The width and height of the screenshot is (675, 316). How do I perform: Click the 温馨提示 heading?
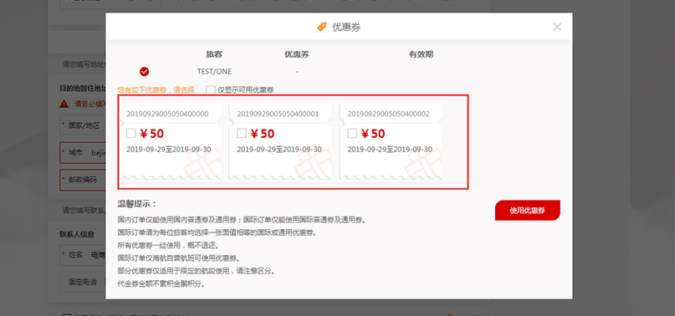[137, 204]
